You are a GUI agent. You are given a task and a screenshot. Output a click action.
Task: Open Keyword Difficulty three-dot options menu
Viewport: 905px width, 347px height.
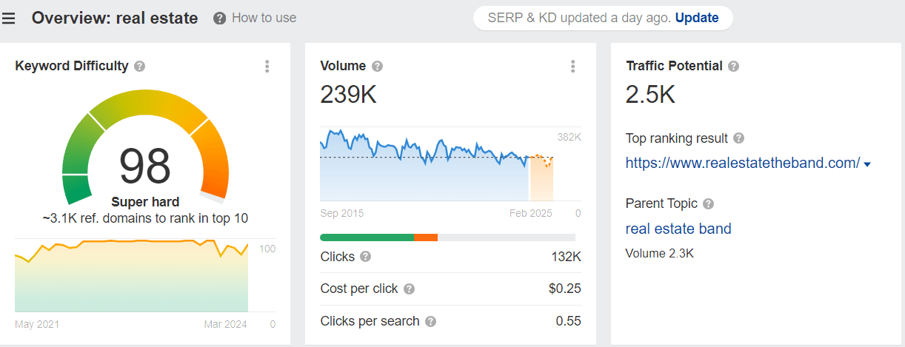[267, 66]
